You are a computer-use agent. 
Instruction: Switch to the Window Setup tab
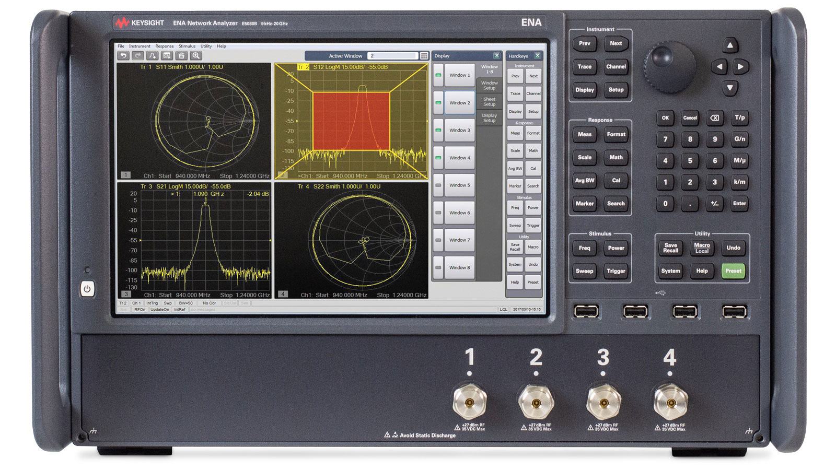click(x=490, y=86)
